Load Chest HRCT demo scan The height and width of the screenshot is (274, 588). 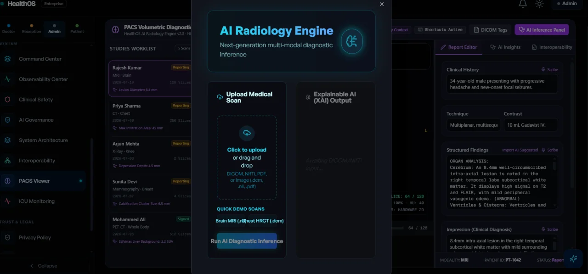pos(264,221)
